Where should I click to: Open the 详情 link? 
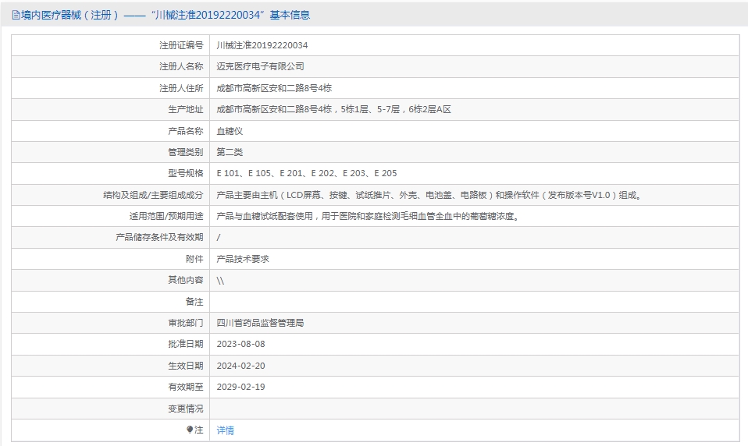pyautogui.click(x=225, y=430)
